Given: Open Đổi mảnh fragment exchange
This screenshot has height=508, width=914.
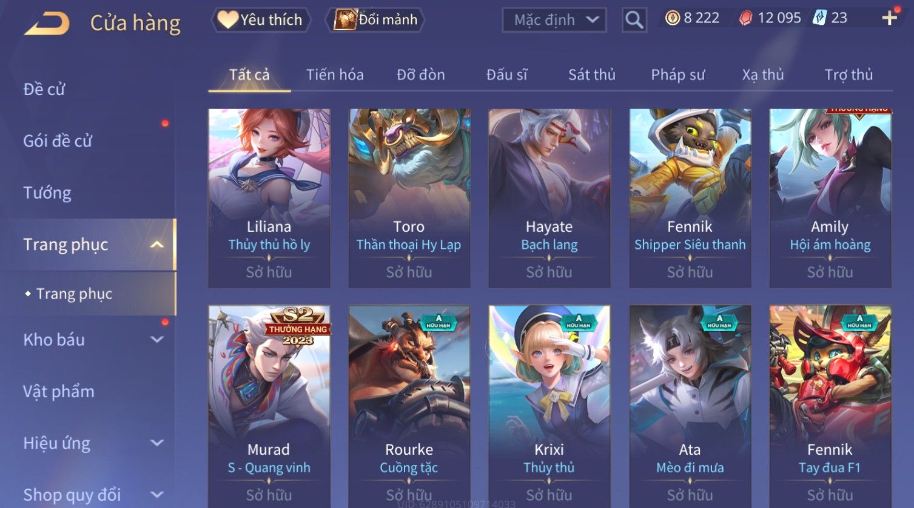Looking at the screenshot, I should pos(375,20).
